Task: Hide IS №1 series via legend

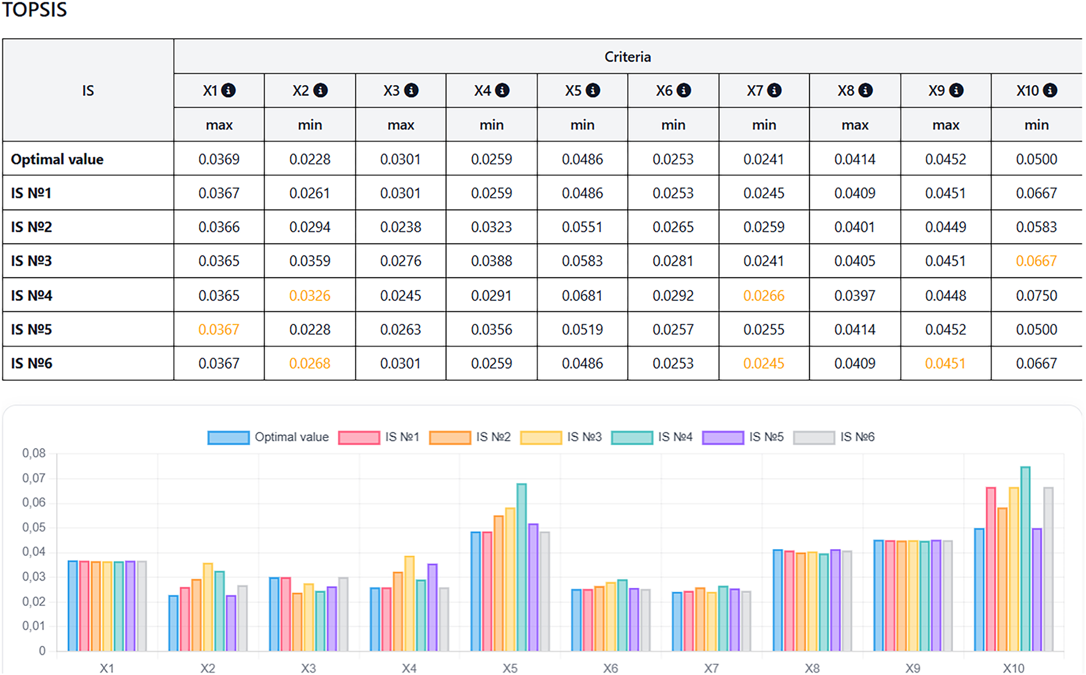Action: 379,437
